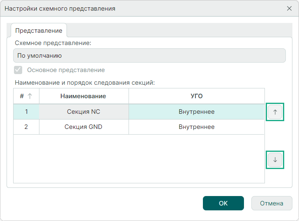The width and height of the screenshot is (299, 221).
Task: Click empty area below the sections table rows
Action: point(139,159)
